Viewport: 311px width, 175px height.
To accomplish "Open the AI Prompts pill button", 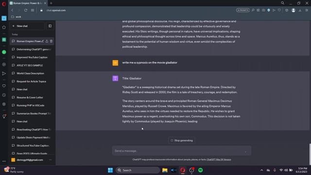I will tap(243, 10).
